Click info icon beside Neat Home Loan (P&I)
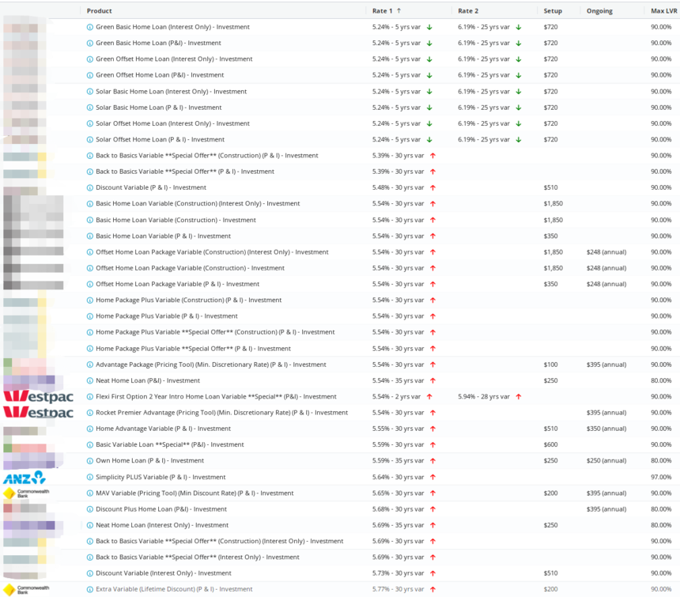Screen dimensions: 680x597 [90, 380]
